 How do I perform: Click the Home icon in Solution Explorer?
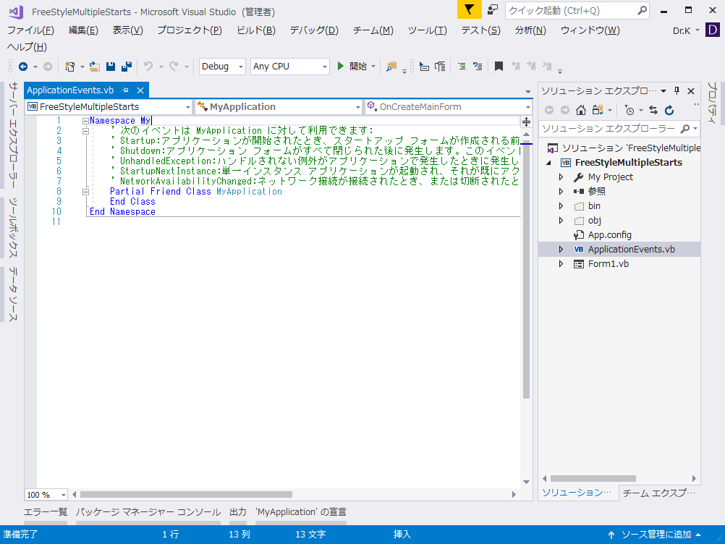580,111
